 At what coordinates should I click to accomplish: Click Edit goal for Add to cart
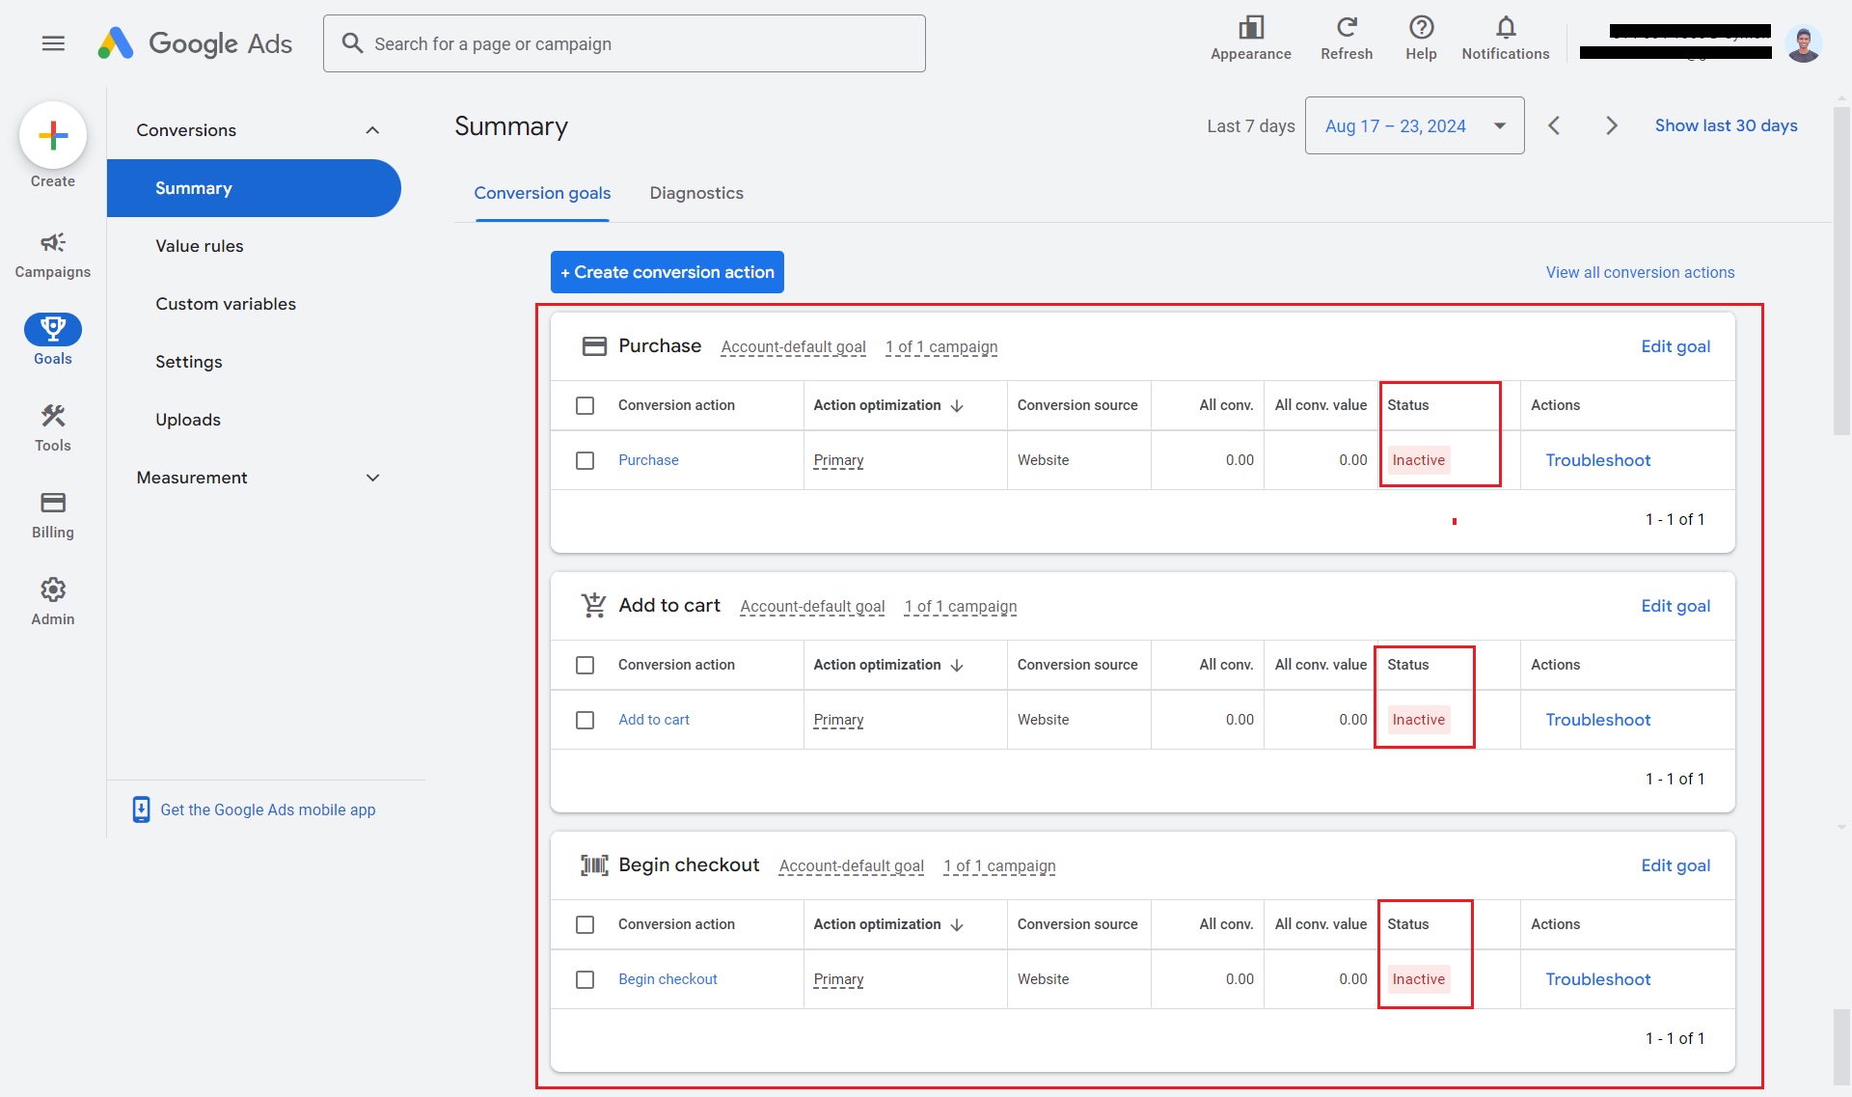tap(1675, 606)
